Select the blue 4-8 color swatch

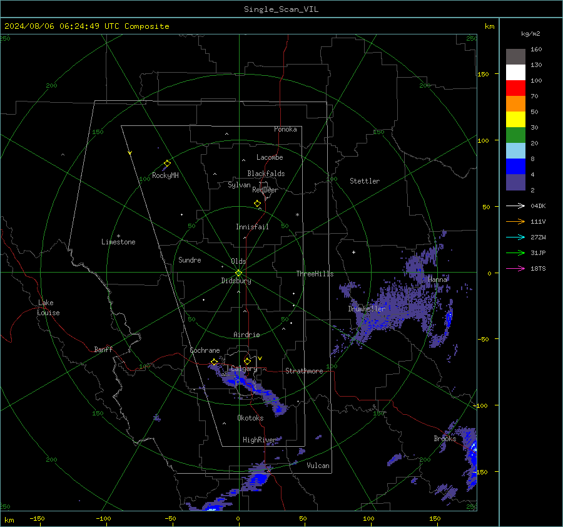[x=515, y=167]
